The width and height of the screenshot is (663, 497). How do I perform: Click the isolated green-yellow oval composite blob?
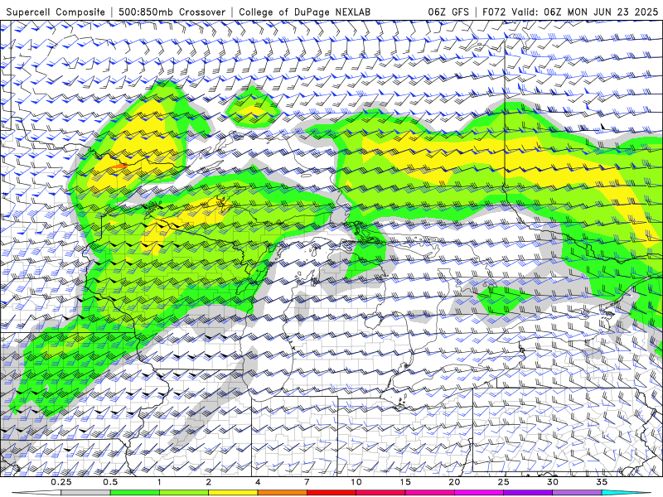pos(253,108)
